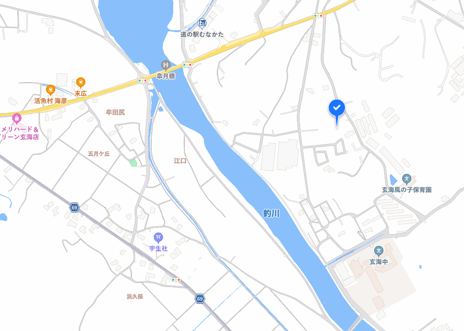Select the 牟田尻 area label

point(116,112)
